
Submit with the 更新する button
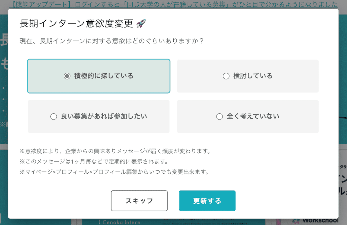coord(207,201)
